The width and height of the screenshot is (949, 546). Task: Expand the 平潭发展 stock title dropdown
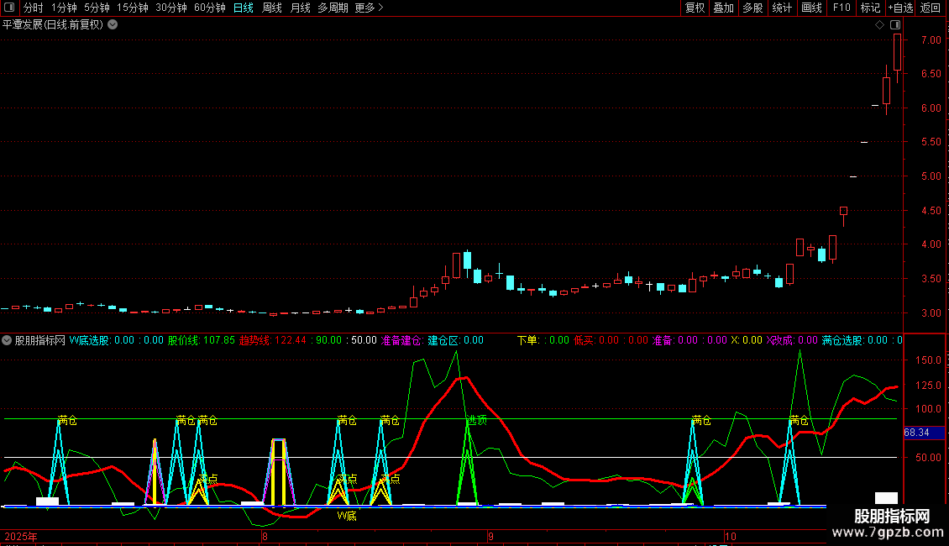[113, 24]
